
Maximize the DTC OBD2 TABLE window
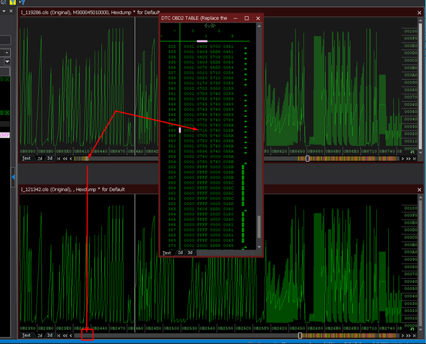click(x=246, y=18)
